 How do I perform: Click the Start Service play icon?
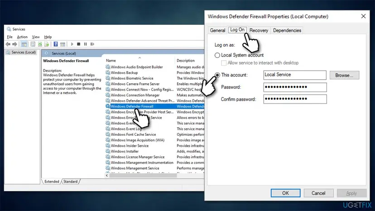click(72, 44)
